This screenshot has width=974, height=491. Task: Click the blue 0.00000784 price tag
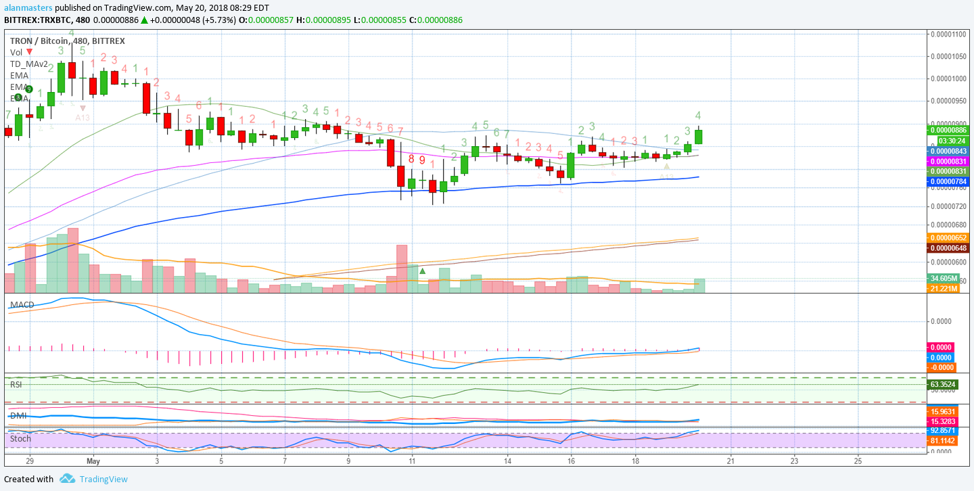[x=948, y=182]
